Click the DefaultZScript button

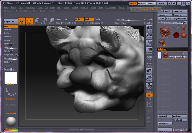(x=147, y=3)
